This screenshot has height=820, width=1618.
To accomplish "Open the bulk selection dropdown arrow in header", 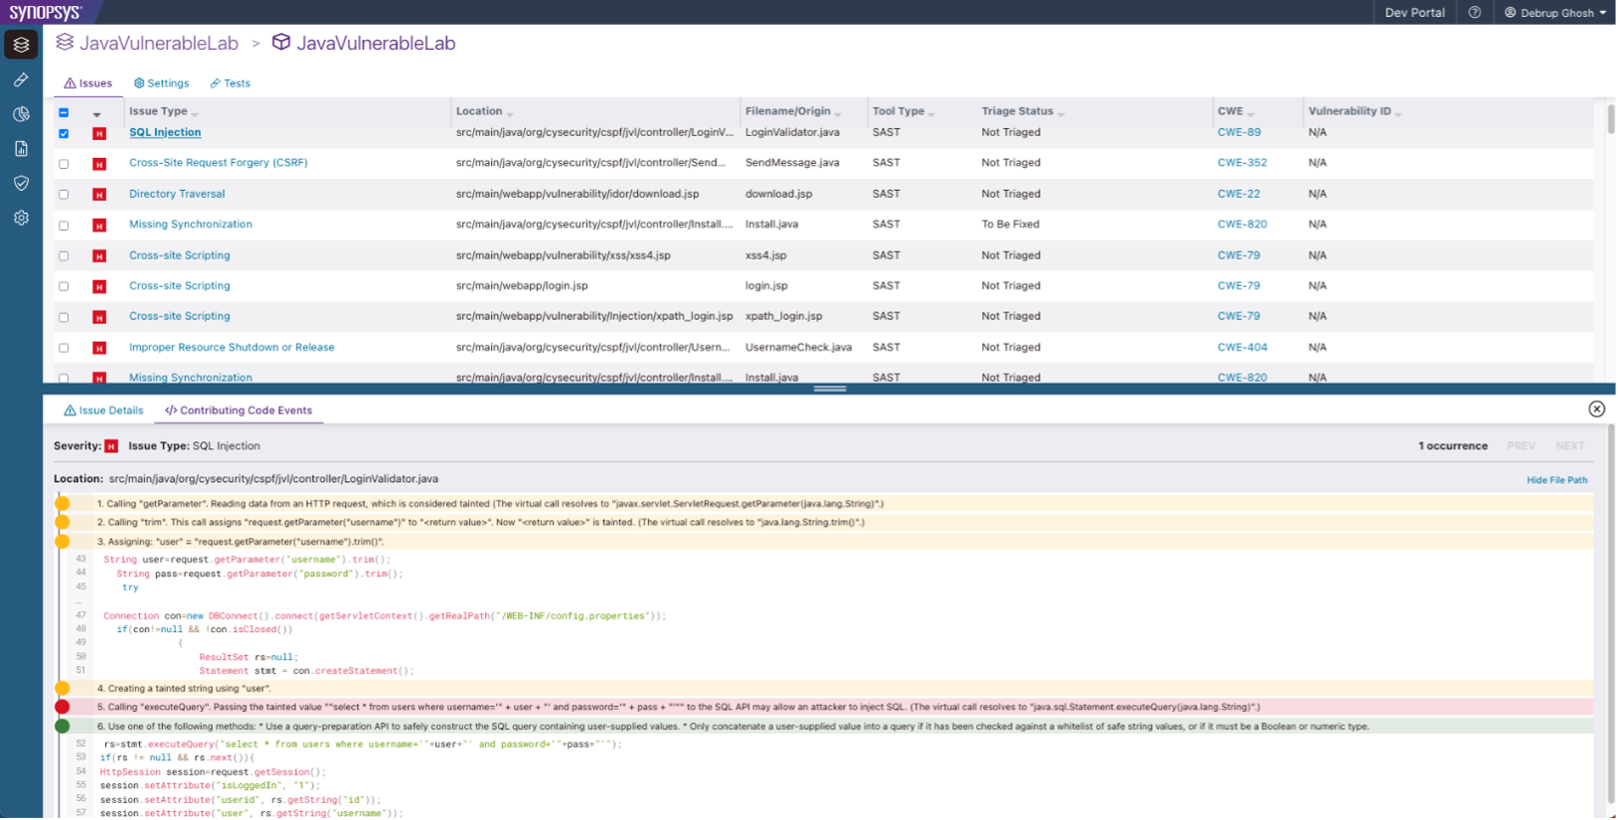I will click(96, 113).
